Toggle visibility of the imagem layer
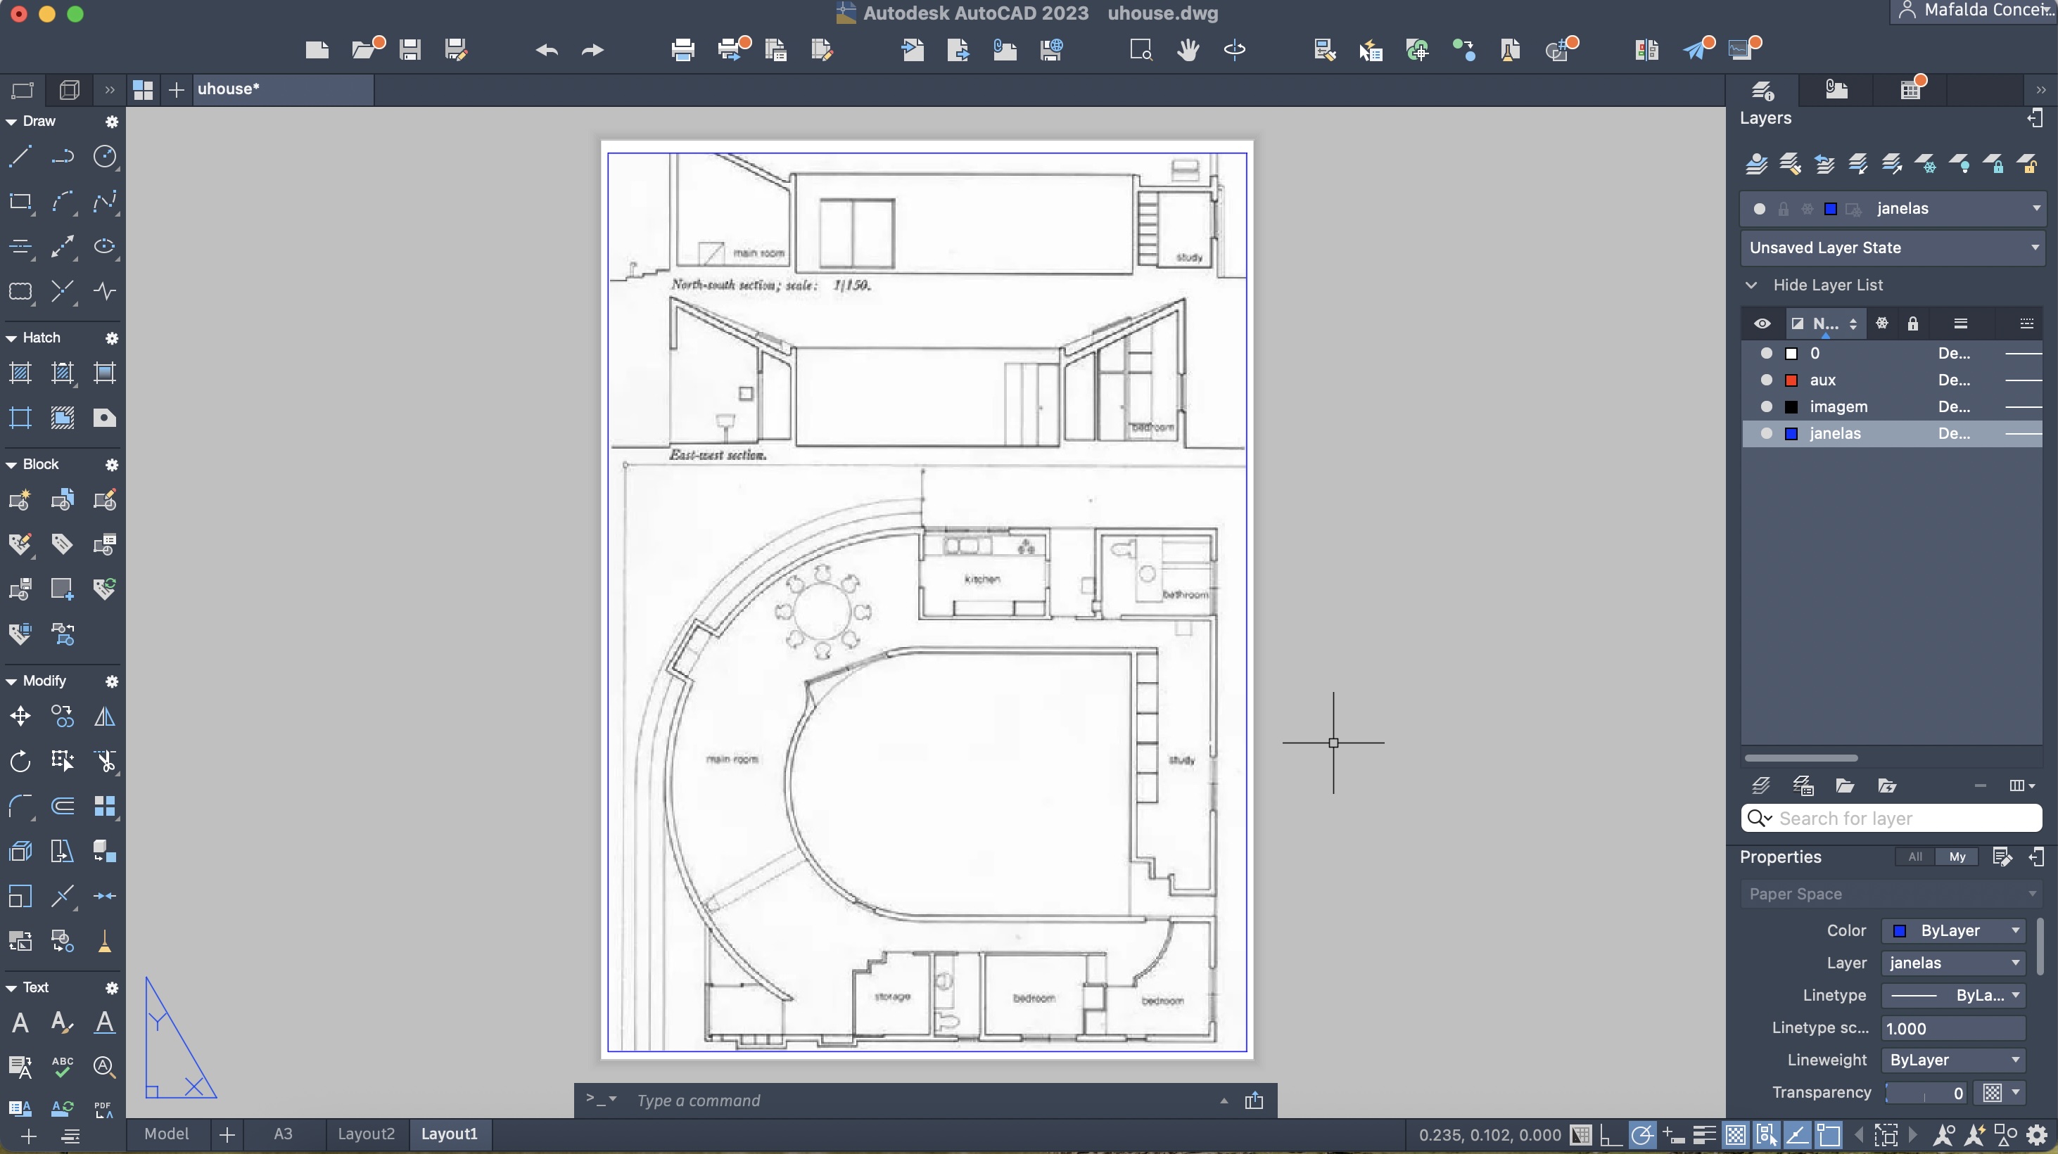 click(x=1767, y=406)
